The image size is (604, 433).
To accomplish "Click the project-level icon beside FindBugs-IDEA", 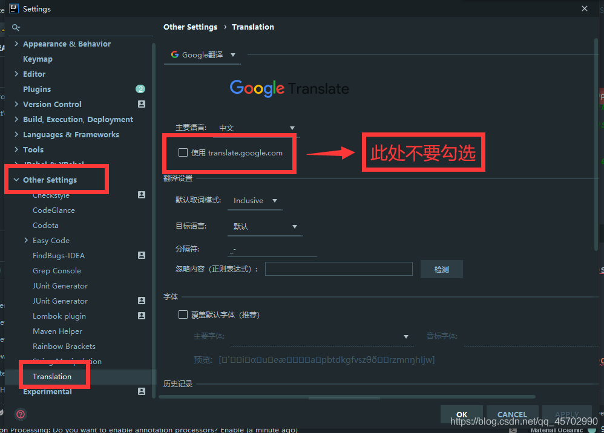I will (x=142, y=255).
